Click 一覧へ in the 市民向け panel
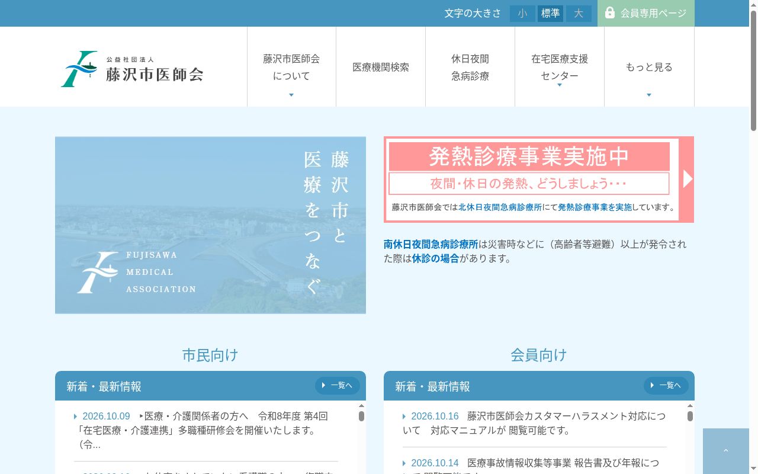The width and height of the screenshot is (758, 474). click(x=338, y=386)
